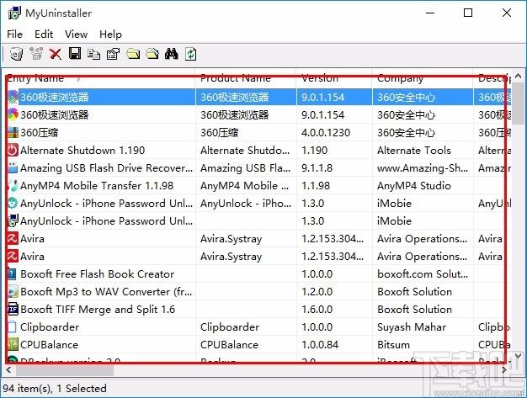This screenshot has height=398, width=527.
Task: Click the Amazing USB Flash Drive Recovery icon
Action: 13,168
